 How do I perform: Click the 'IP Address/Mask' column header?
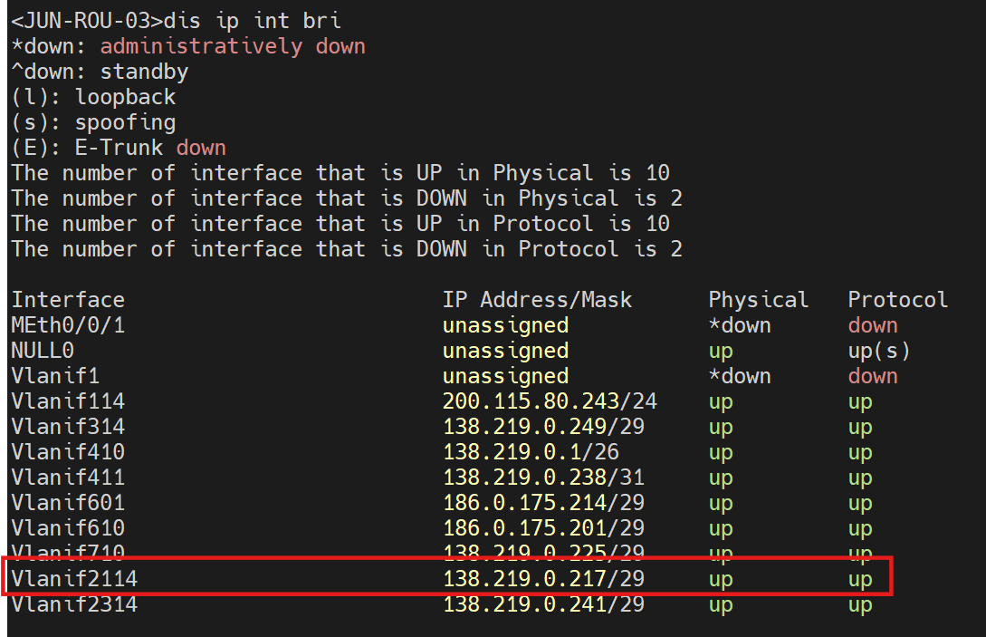pos(537,300)
